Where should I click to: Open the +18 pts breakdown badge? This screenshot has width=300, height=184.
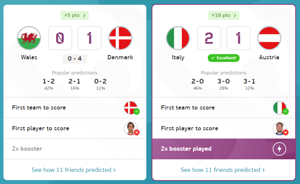point(223,15)
